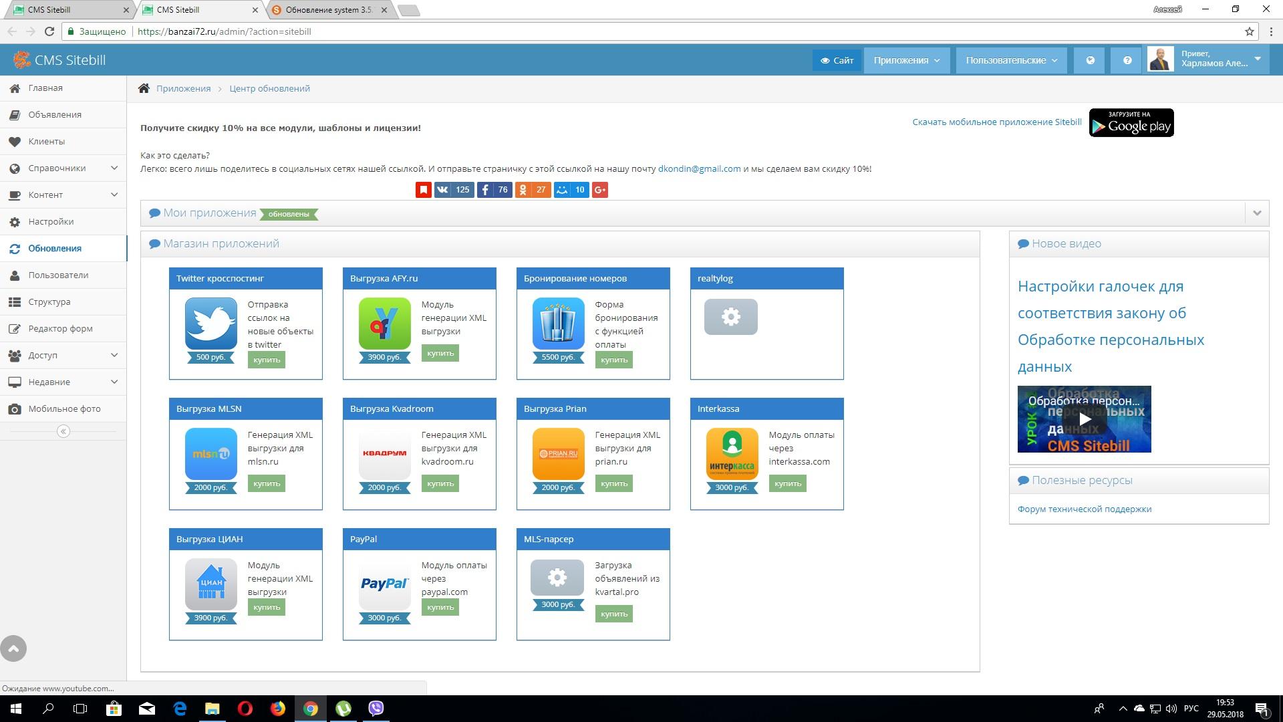Viewport: 1283px width, 722px height.
Task: Open Пользователи in the sidebar
Action: [x=63, y=275]
